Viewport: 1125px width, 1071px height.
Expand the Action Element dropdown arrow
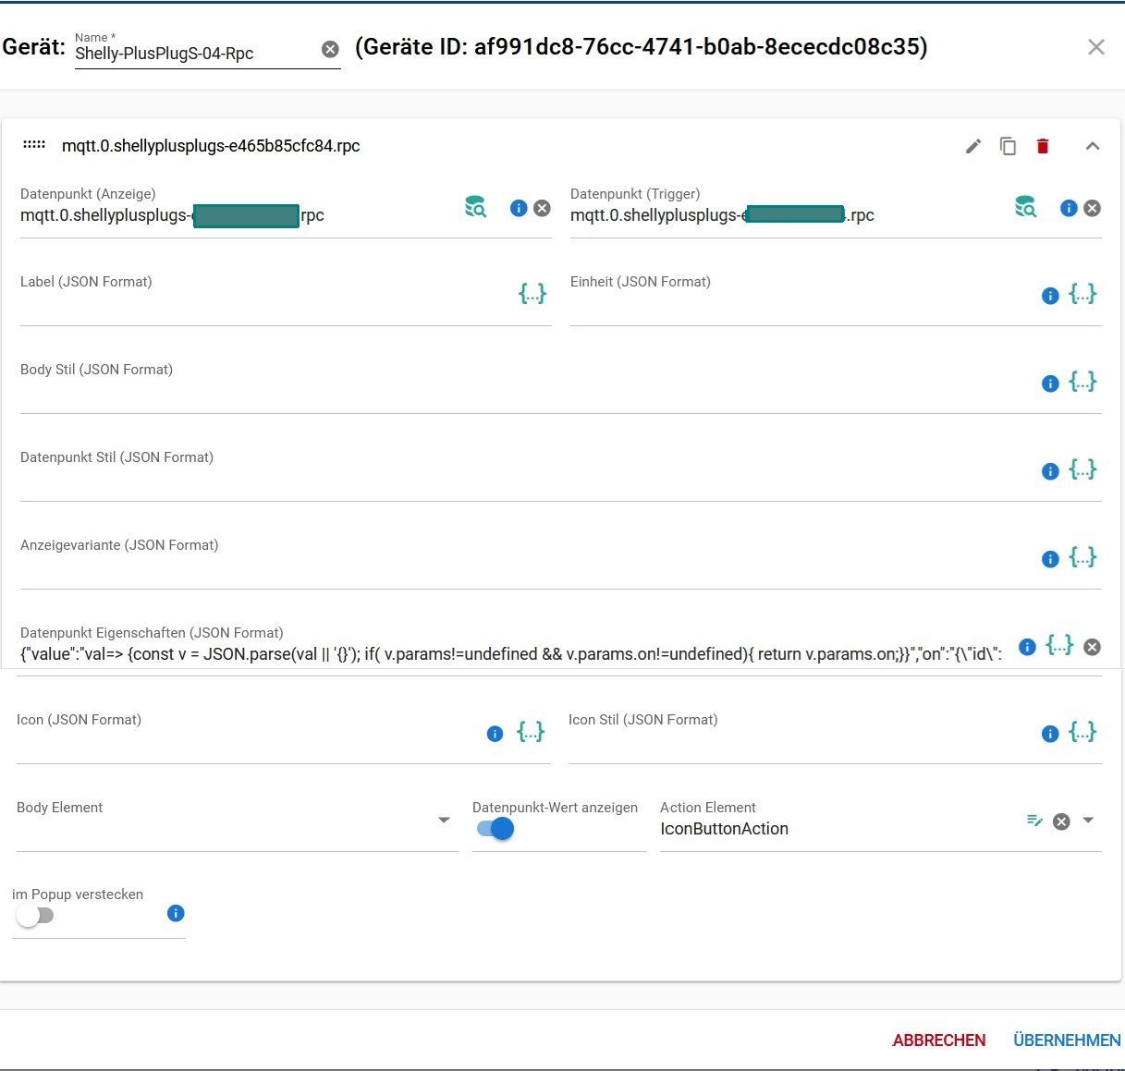(x=1088, y=821)
